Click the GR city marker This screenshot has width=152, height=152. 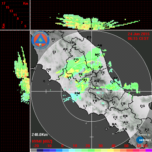coord(48,71)
